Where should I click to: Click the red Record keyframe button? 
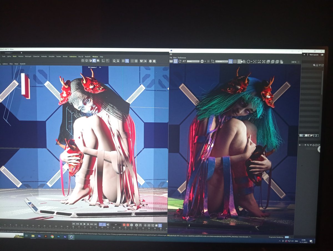(124, 224)
